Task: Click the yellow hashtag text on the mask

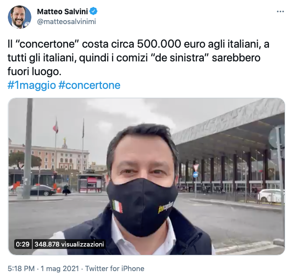Action: point(166,207)
